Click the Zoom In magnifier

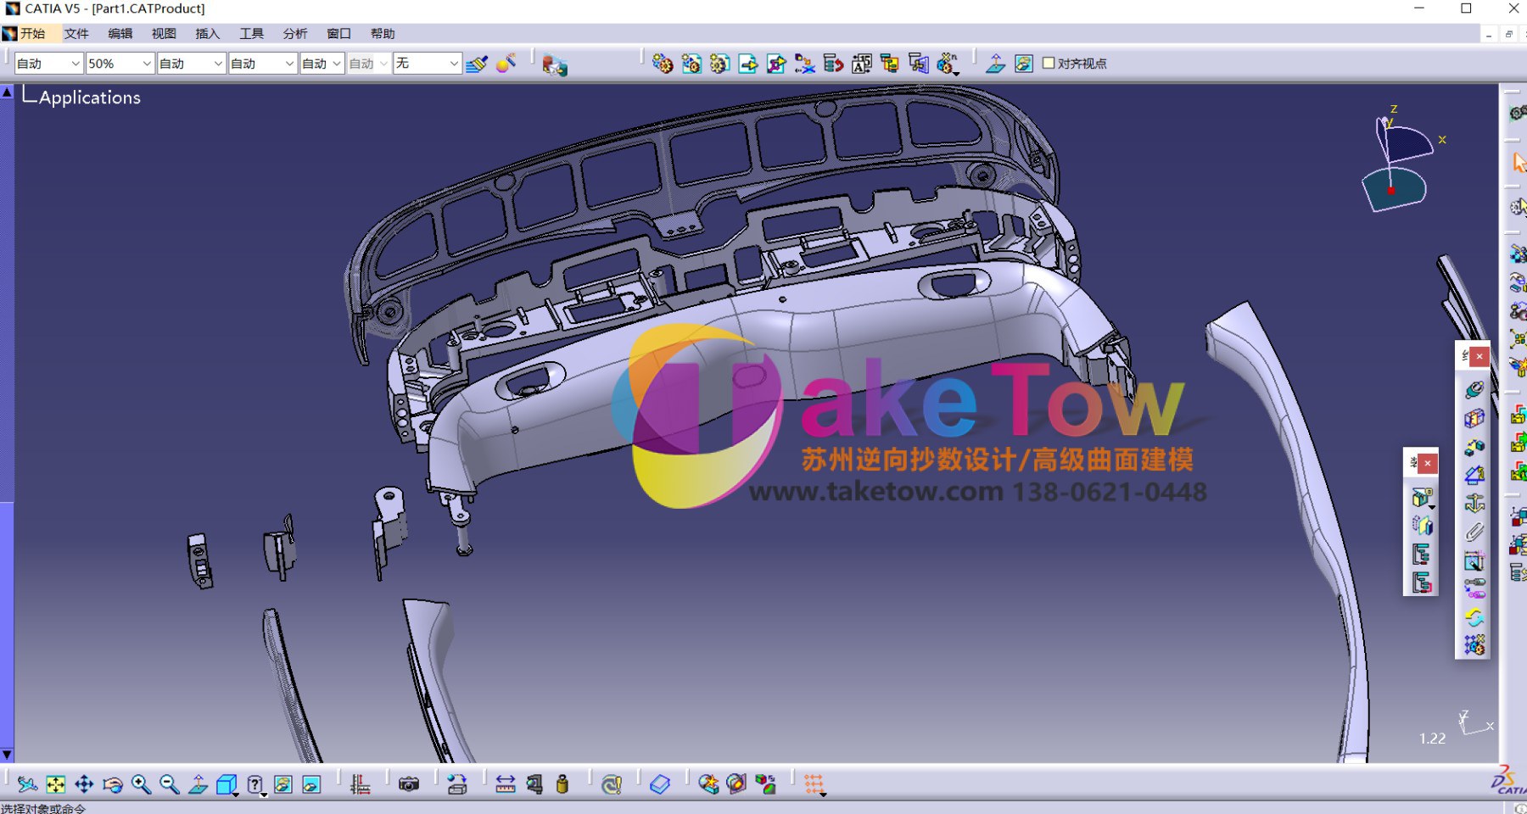click(141, 784)
